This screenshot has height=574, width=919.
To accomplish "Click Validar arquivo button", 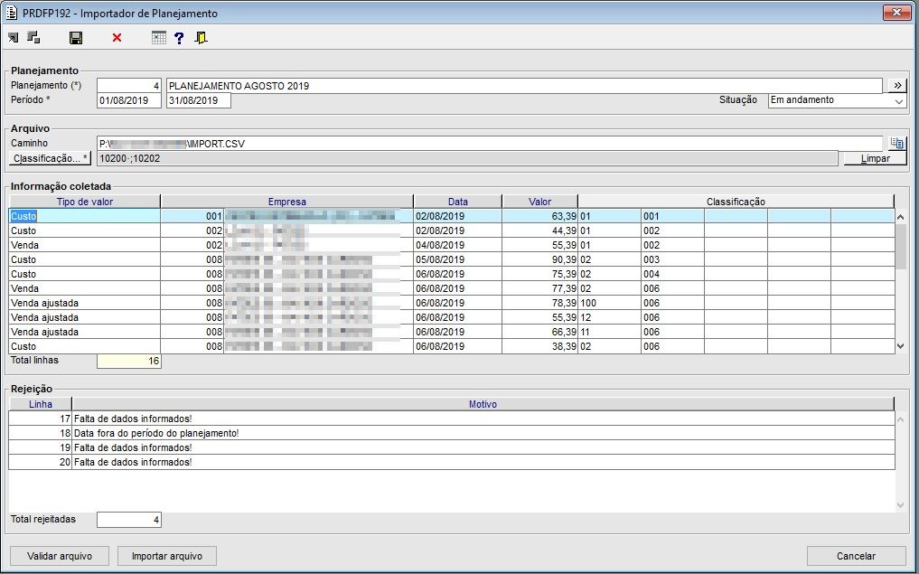I will (60, 556).
